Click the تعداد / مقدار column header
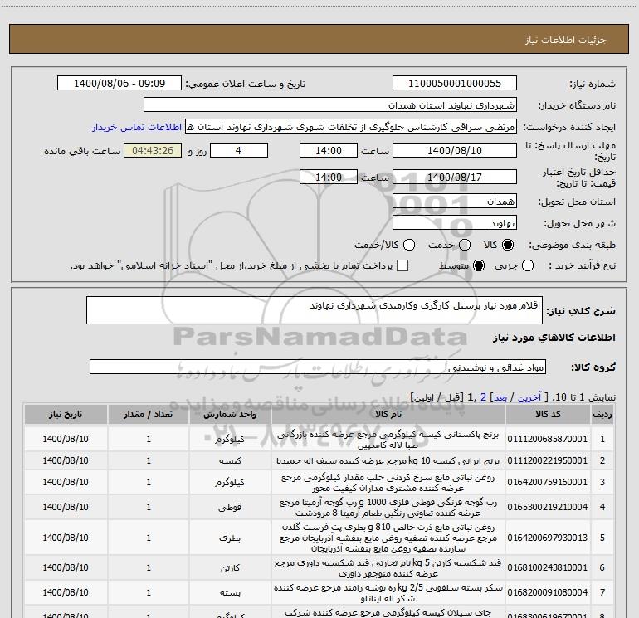 coord(149,414)
